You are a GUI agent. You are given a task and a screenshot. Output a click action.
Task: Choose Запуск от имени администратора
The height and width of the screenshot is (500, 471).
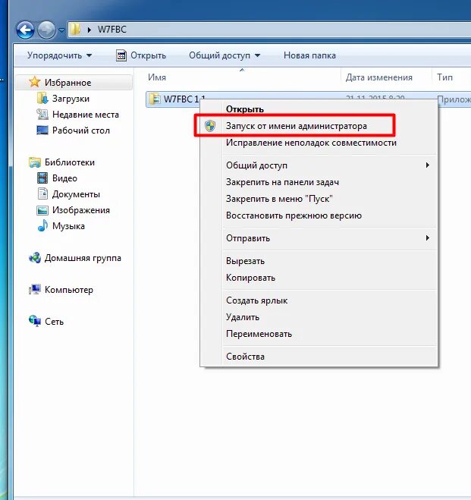coord(297,126)
